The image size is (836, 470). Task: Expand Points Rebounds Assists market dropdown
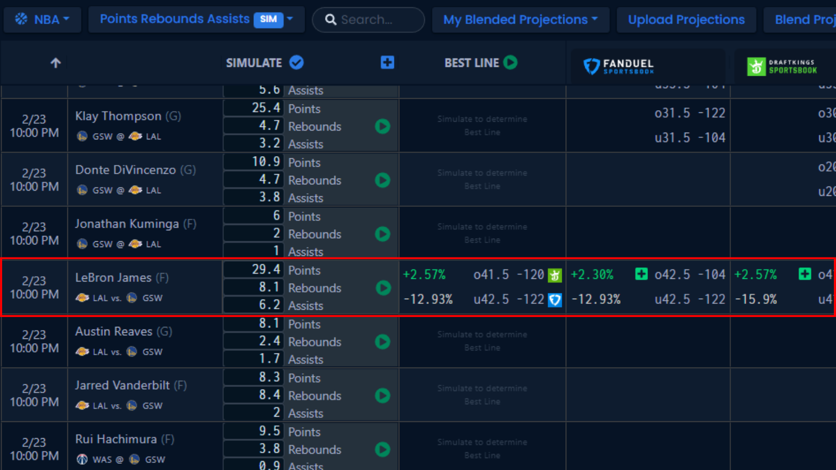point(196,20)
